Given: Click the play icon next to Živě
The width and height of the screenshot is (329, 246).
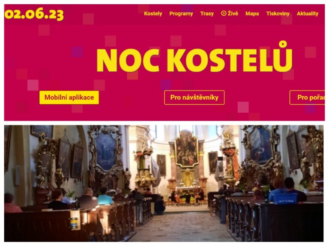Looking at the screenshot, I should point(224,13).
